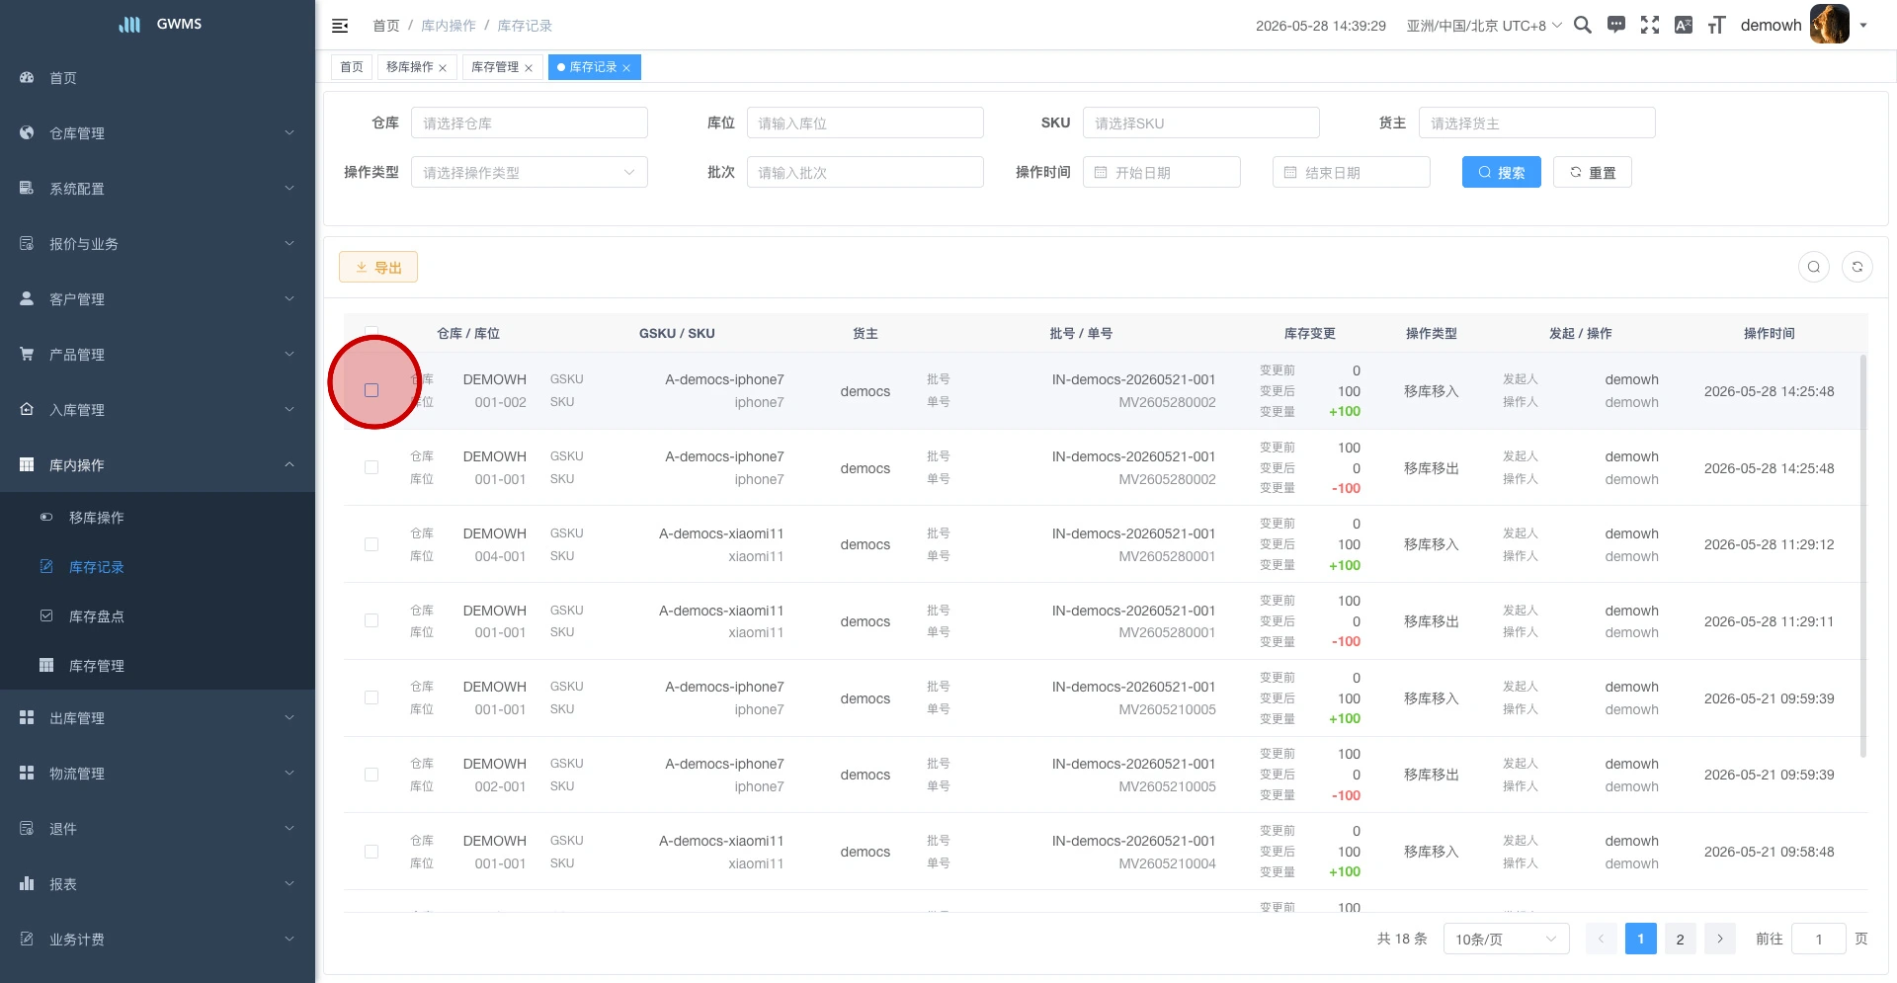Select pagination page 1

click(x=1641, y=939)
